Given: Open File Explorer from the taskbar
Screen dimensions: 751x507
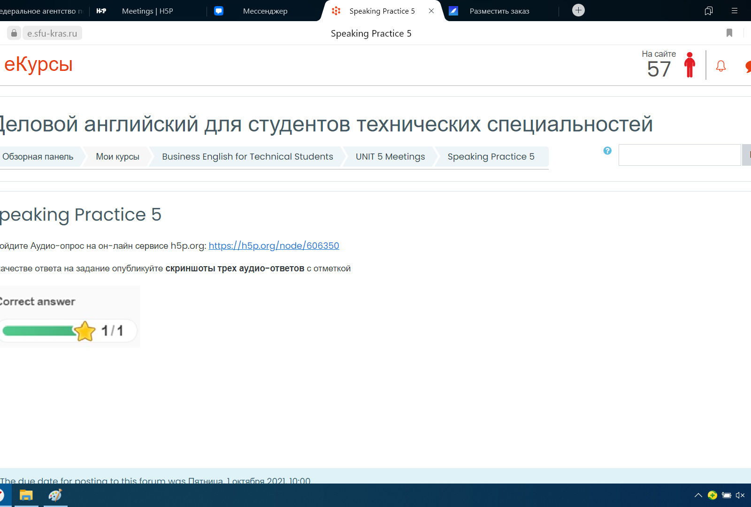Looking at the screenshot, I should [26, 495].
